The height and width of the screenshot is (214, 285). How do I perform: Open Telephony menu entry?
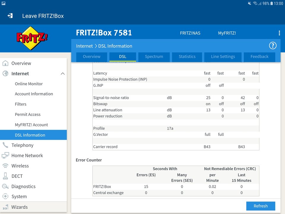click(22, 145)
